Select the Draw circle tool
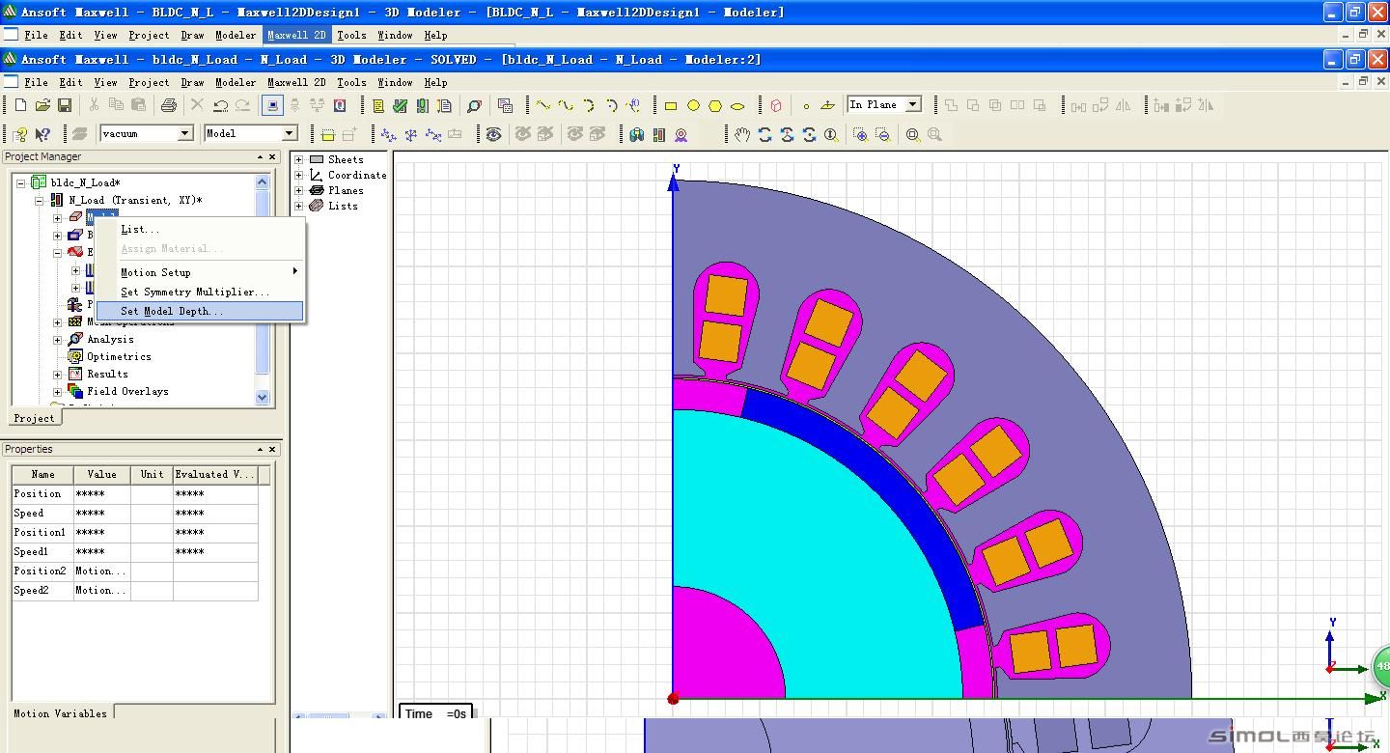Image resolution: width=1390 pixels, height=753 pixels. (693, 106)
